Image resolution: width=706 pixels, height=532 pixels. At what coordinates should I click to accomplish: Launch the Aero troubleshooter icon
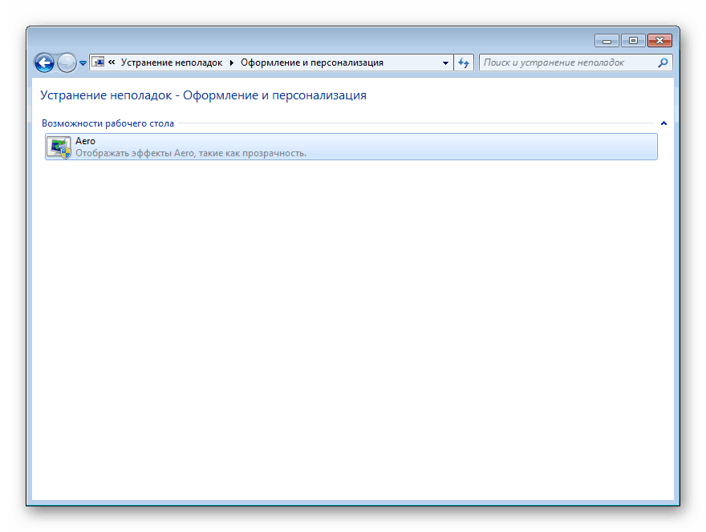[x=59, y=147]
